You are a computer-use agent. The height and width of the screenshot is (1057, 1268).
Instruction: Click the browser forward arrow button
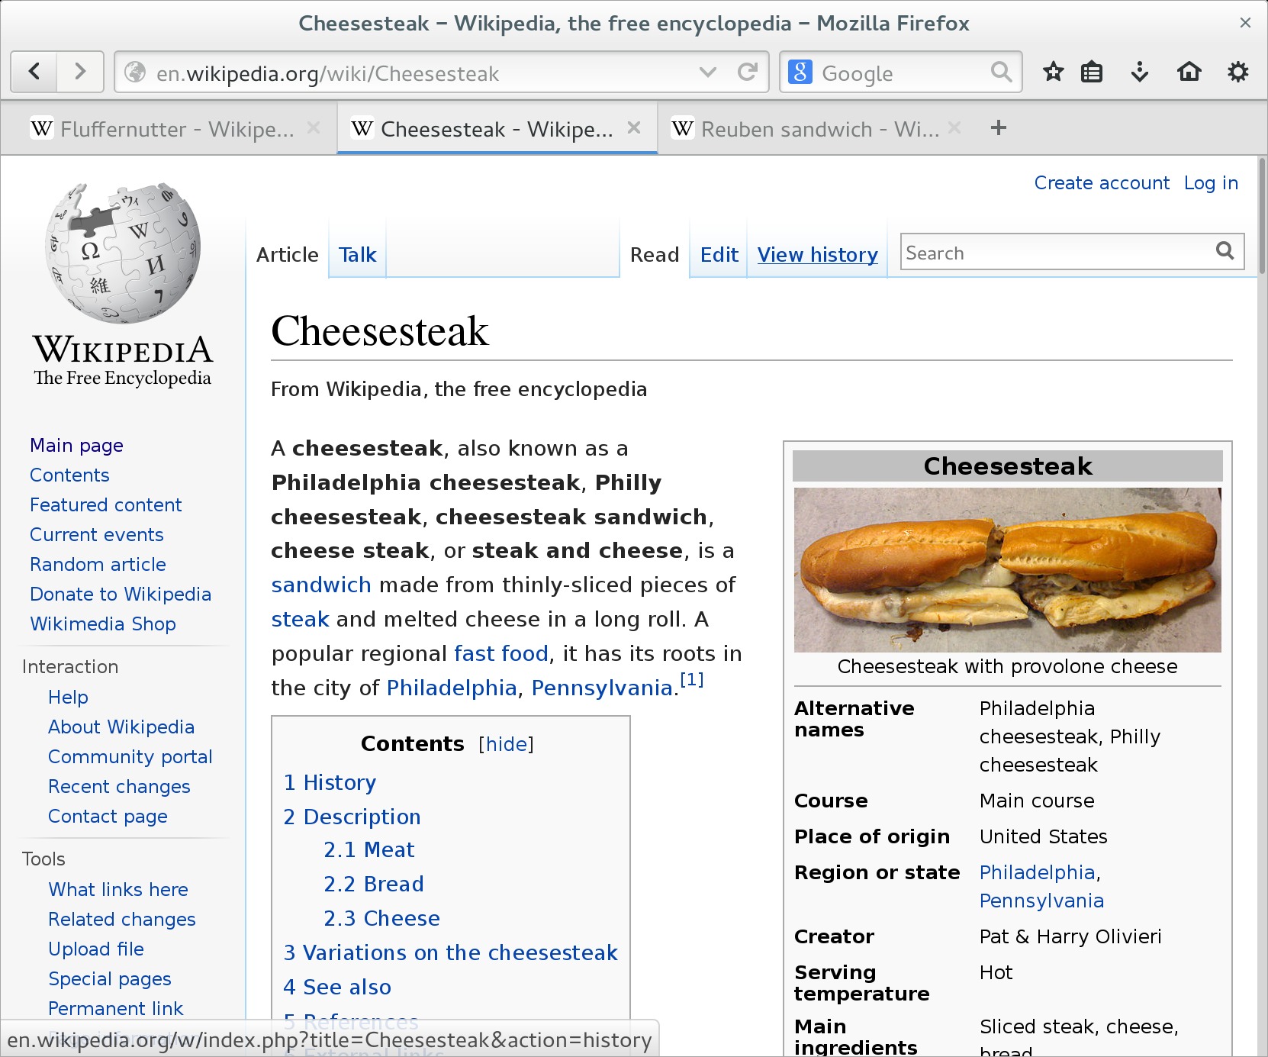tap(80, 73)
